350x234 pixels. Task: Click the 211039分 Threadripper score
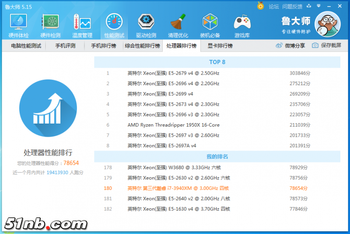[x=300, y=125]
